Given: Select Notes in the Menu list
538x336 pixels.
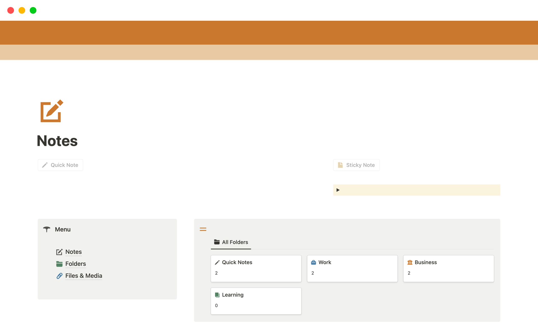Looking at the screenshot, I should click(x=73, y=252).
